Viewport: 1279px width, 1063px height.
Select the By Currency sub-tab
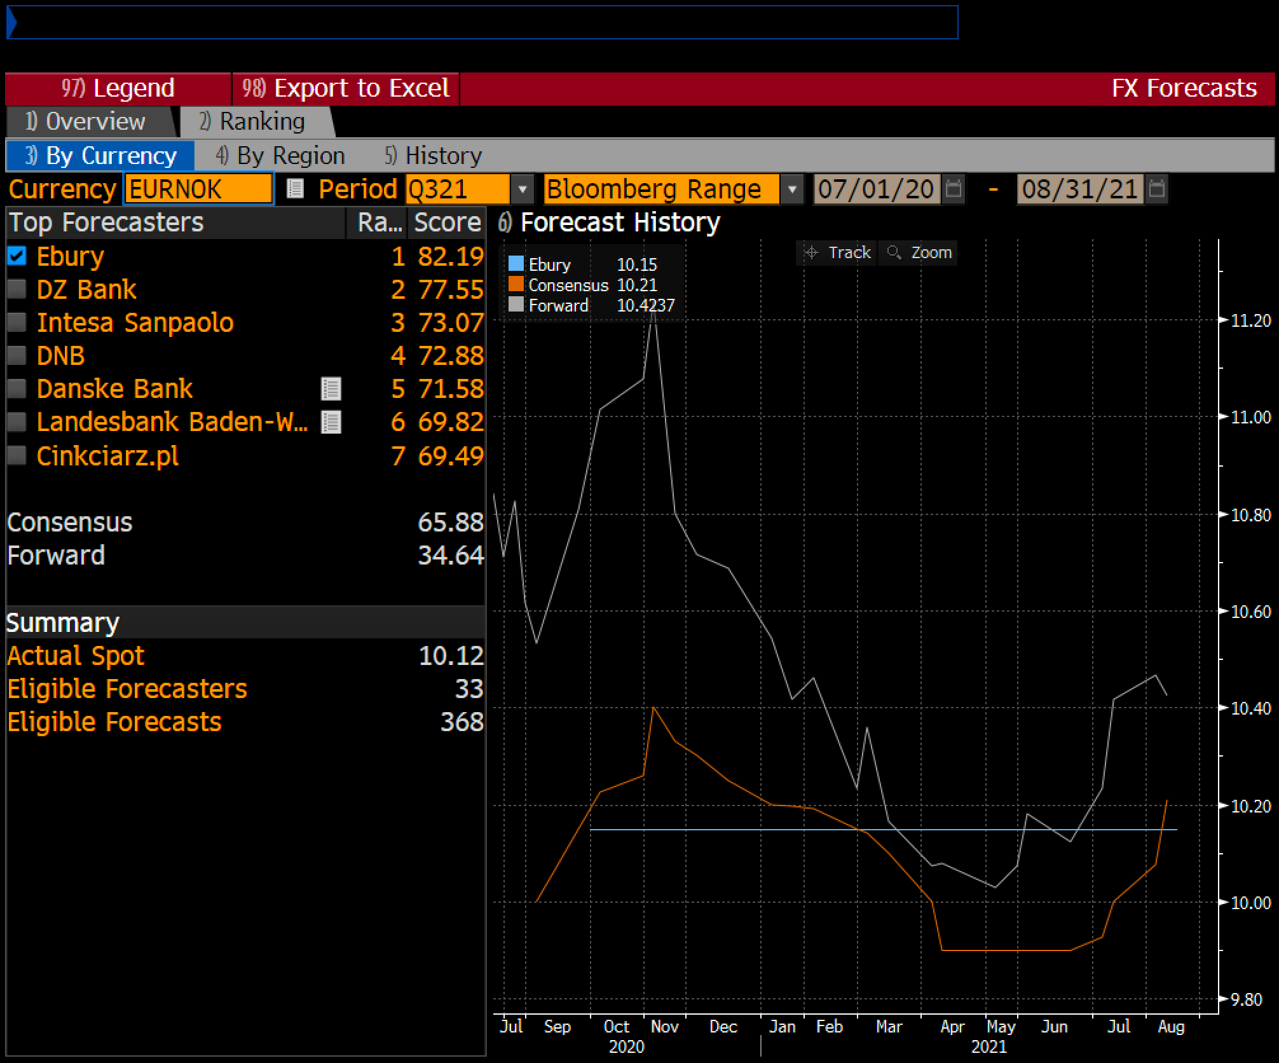tap(100, 156)
